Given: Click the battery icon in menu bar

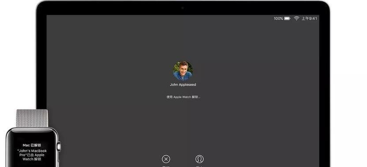Looking at the screenshot, I should [287, 18].
